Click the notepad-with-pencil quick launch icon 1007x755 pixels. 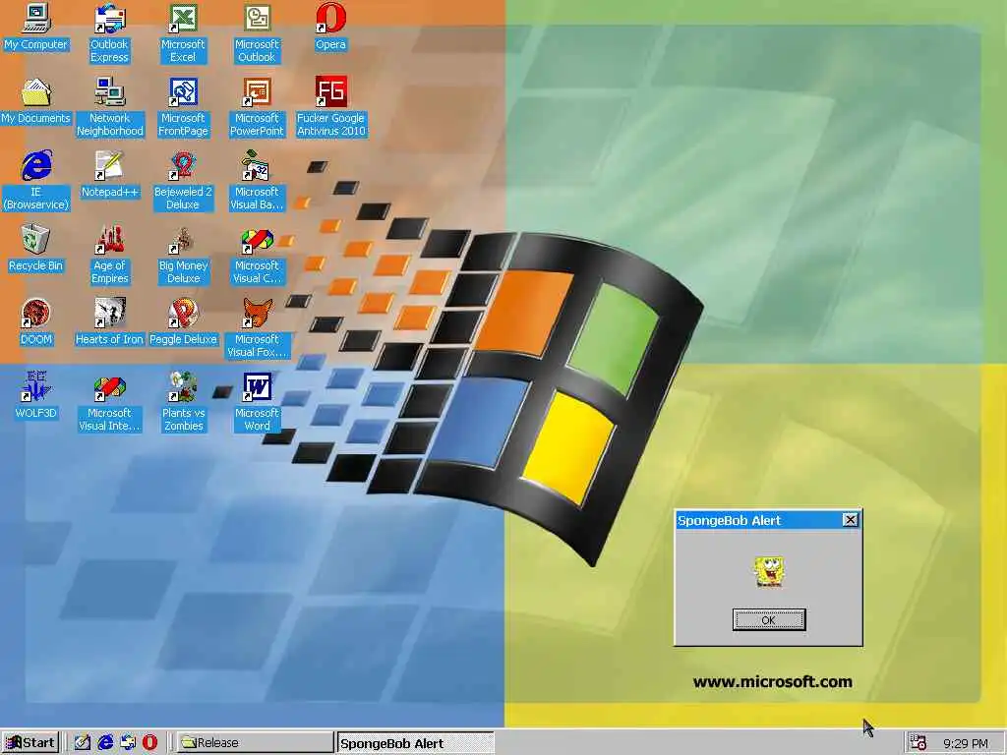[x=83, y=743]
